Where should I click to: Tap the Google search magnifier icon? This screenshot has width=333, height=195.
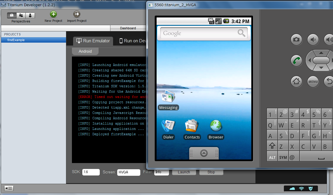[x=242, y=33]
